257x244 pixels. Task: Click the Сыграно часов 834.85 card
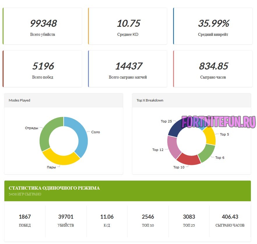click(213, 69)
